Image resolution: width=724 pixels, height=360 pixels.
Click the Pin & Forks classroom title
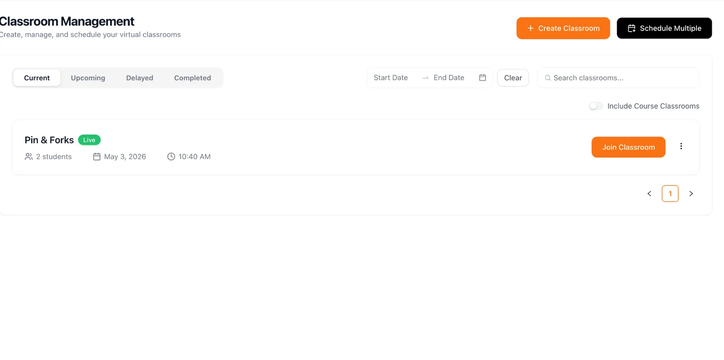pyautogui.click(x=49, y=140)
